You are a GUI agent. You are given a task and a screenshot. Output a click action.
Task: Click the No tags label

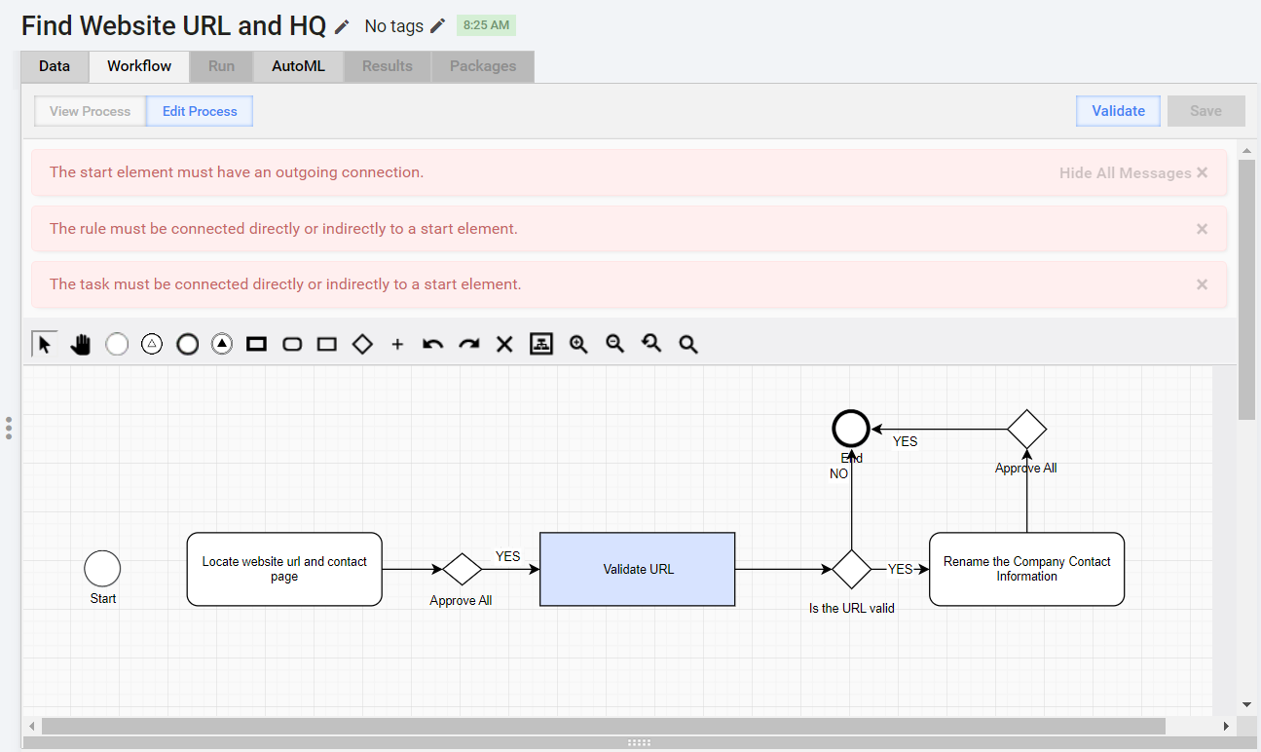(x=393, y=26)
